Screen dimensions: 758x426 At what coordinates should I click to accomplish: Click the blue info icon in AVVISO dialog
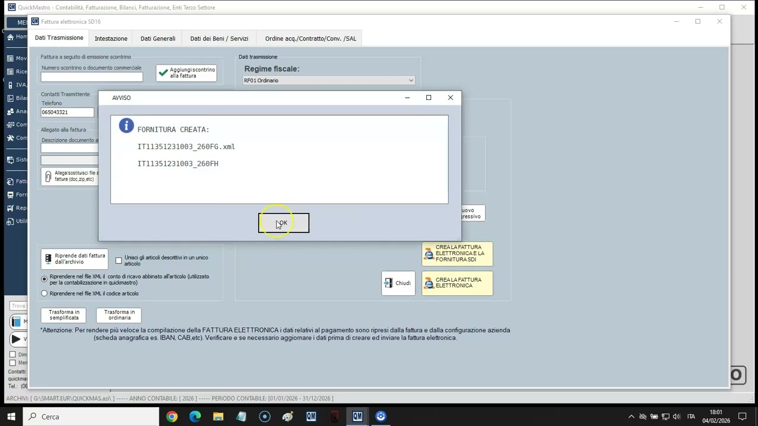(x=126, y=125)
